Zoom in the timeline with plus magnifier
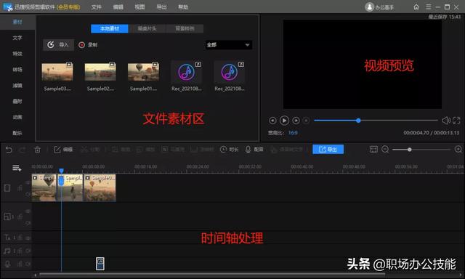The image size is (465, 279). point(458,149)
